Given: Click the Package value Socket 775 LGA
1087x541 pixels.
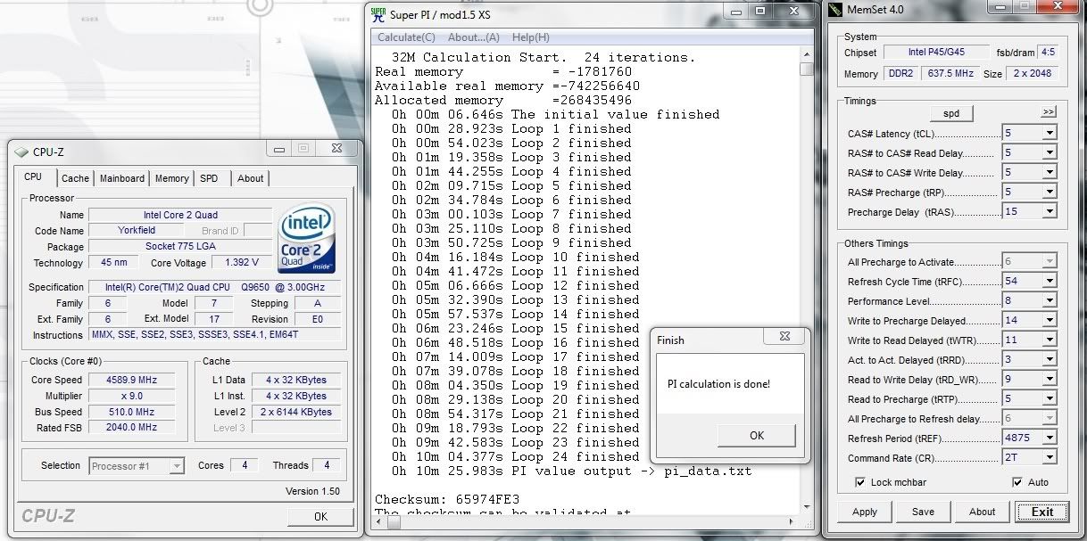Looking at the screenshot, I should pos(180,247).
